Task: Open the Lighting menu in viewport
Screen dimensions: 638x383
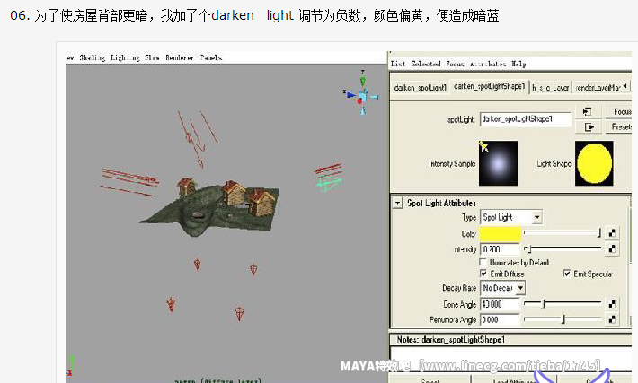Action: [x=125, y=57]
